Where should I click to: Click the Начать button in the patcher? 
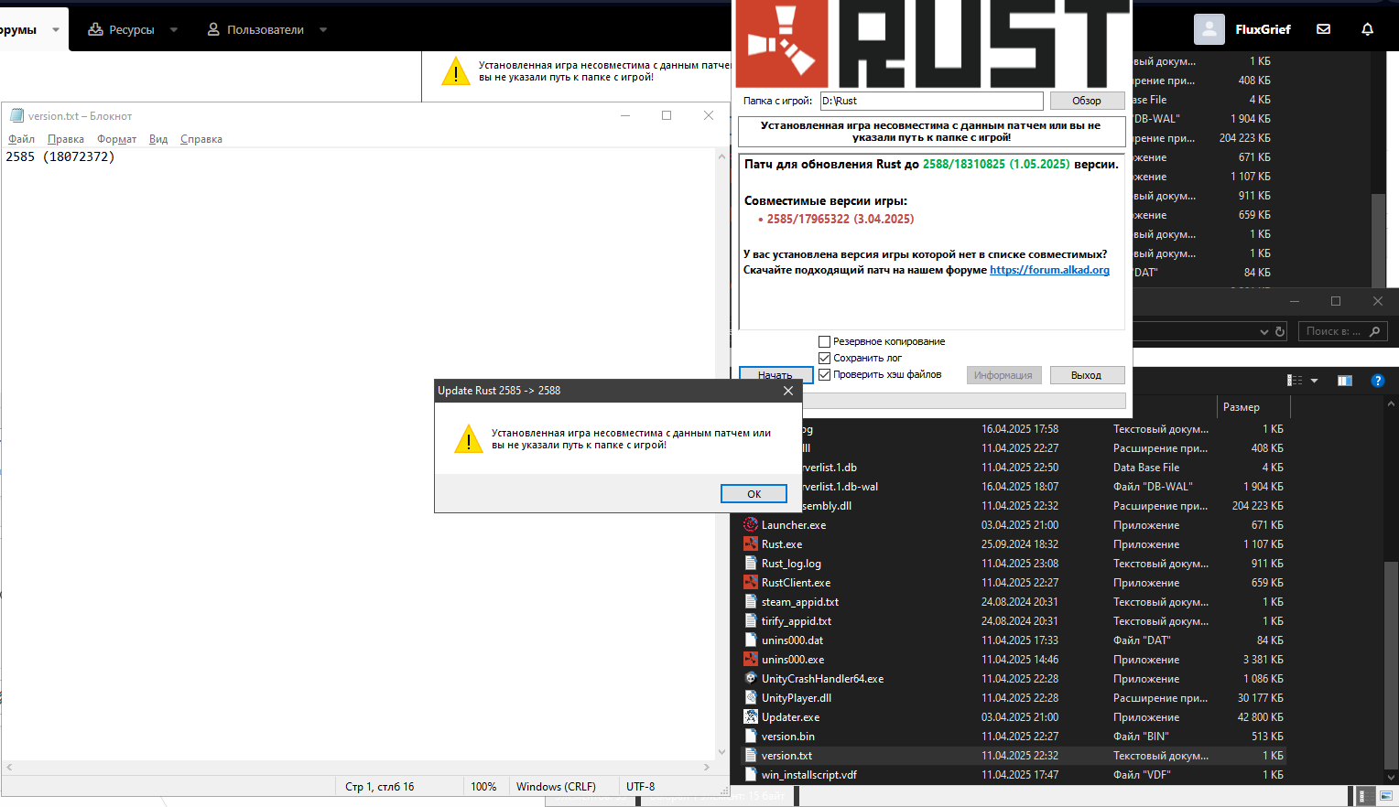(x=775, y=375)
